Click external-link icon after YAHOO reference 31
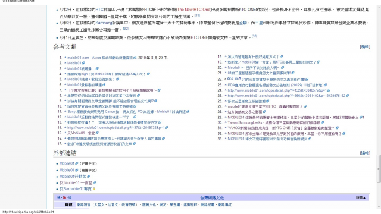 click(x=337, y=128)
